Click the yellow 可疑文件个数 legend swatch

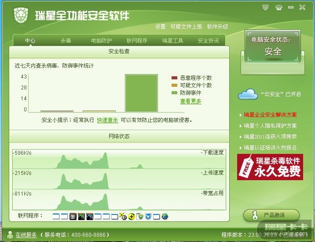coord(174,85)
